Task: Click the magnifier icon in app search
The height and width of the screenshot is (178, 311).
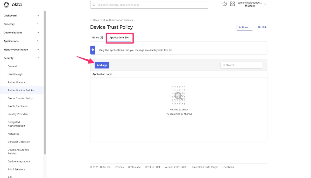Action: [x=223, y=65]
